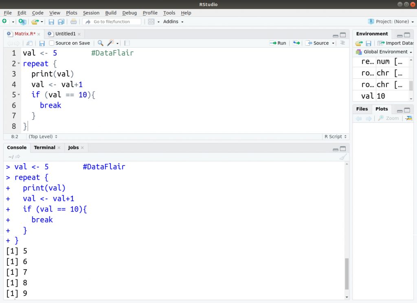The width and height of the screenshot is (417, 303).
Task: Enable the Source on Save checkbox
Action: coord(52,43)
